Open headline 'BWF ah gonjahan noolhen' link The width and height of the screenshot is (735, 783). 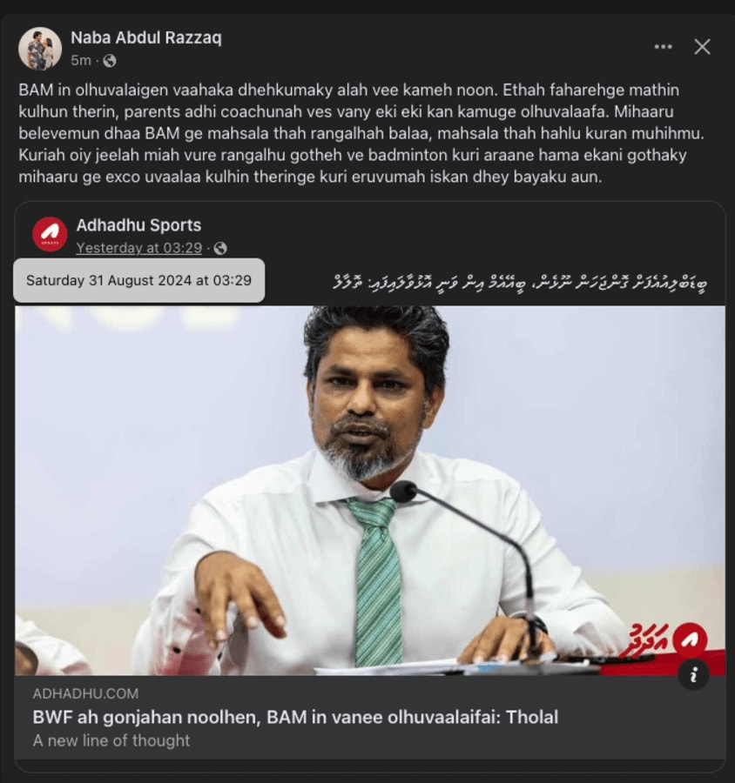click(295, 717)
